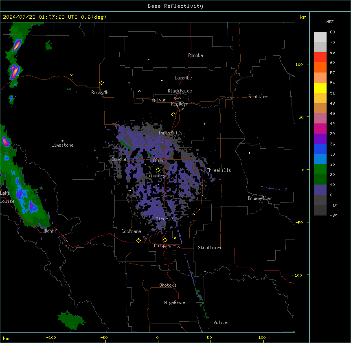Click the white plus marker north of Drumheller
This screenshot has width=351, height=343.
[249, 153]
